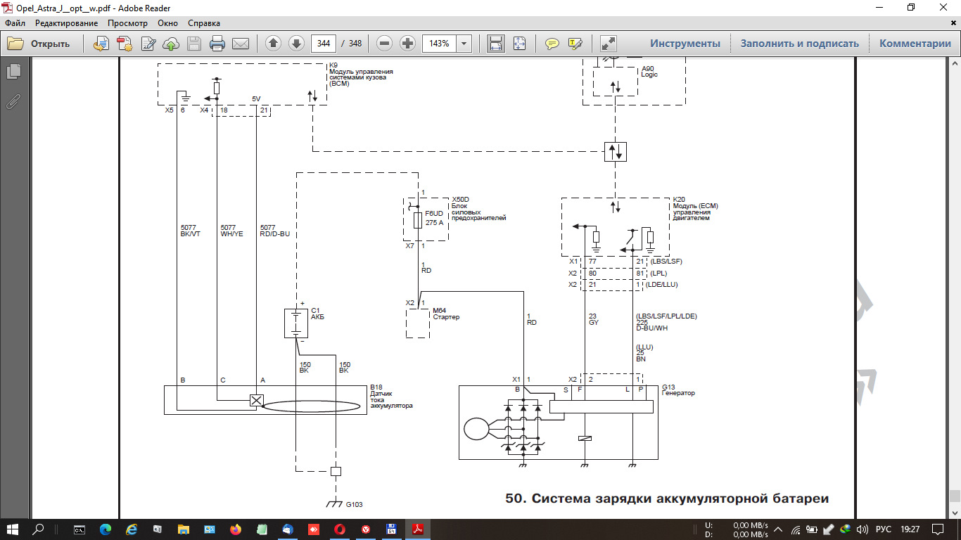Switch to Vivaldi browser in the taskbar
Image resolution: width=961 pixels, height=540 pixels.
pos(366,529)
